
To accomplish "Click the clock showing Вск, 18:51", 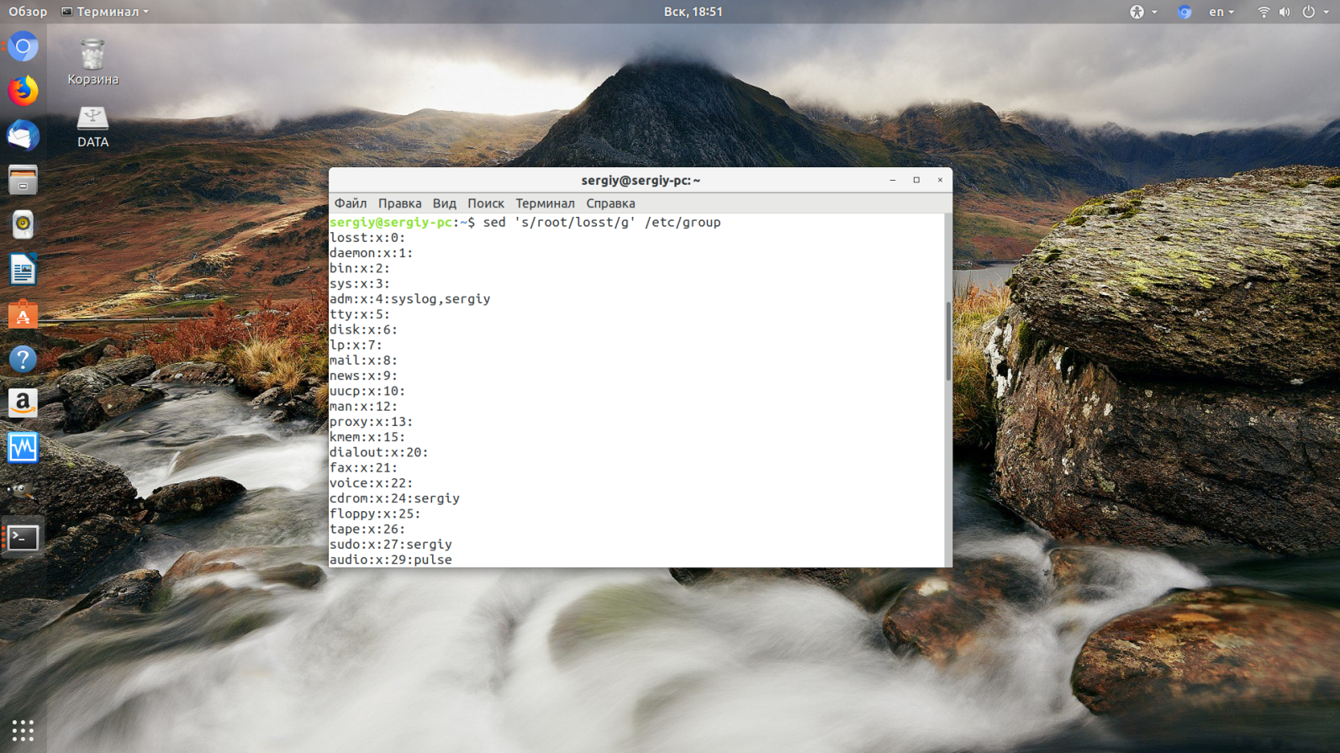I will 693,12.
